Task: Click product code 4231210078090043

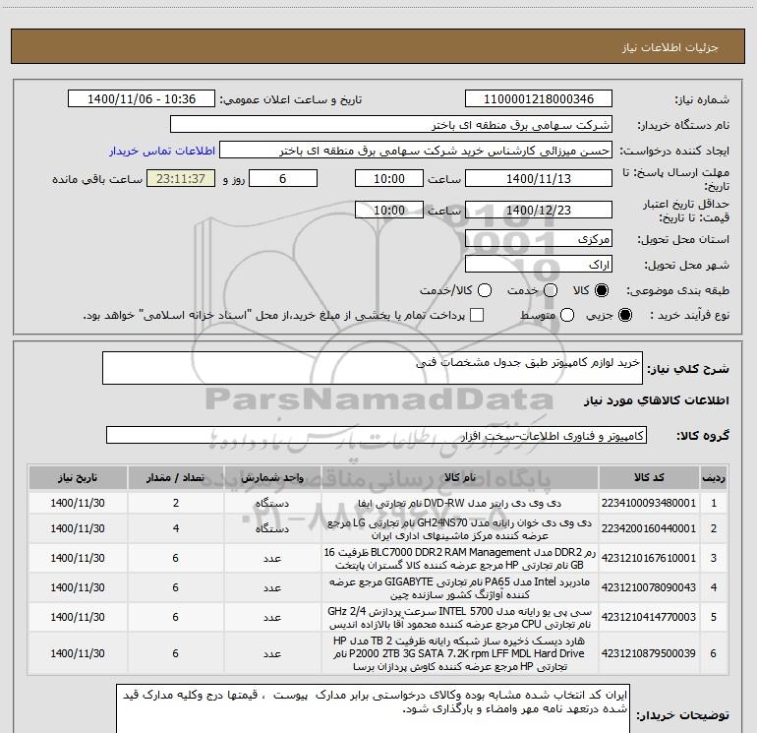Action: point(649,587)
